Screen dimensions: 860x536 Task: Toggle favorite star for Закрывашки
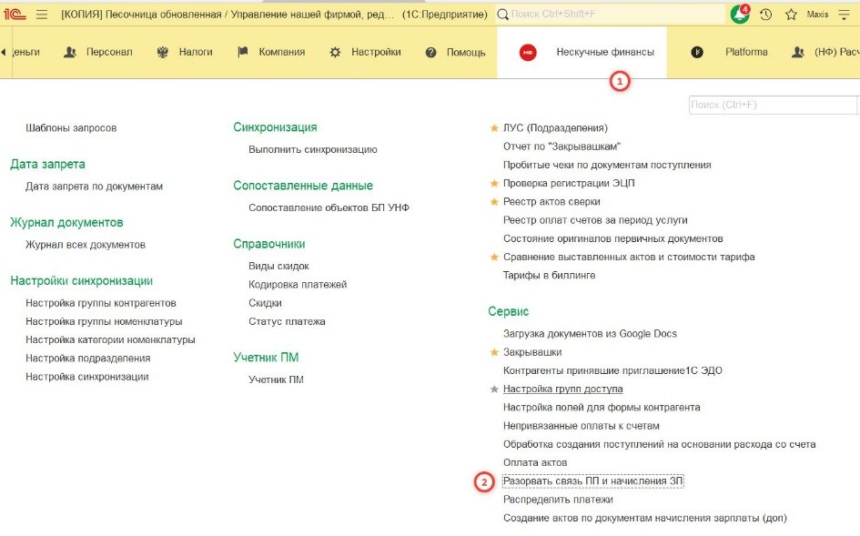(495, 352)
